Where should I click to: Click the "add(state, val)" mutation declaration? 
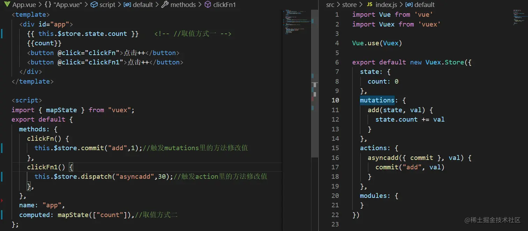pos(400,110)
